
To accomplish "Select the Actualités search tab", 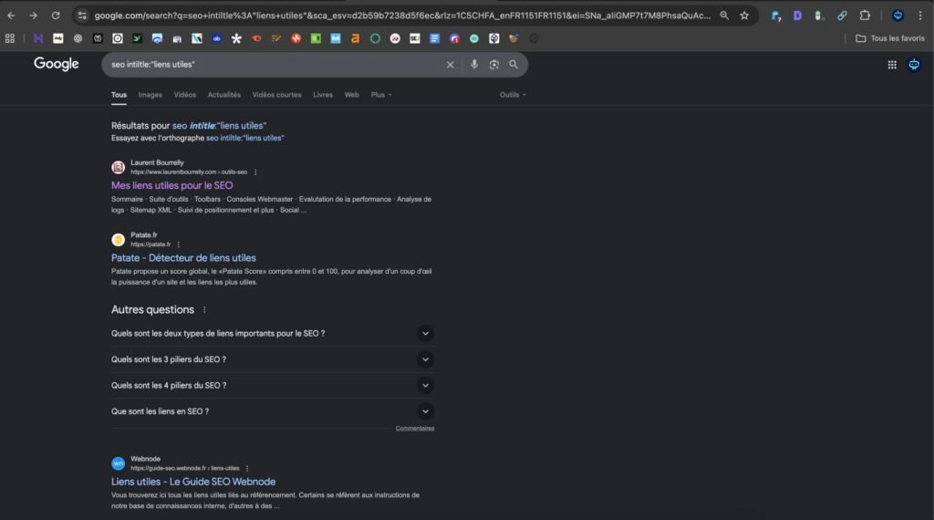I will pos(224,95).
